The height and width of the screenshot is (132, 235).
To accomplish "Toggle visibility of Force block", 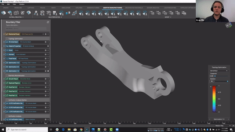I will pos(48,50).
